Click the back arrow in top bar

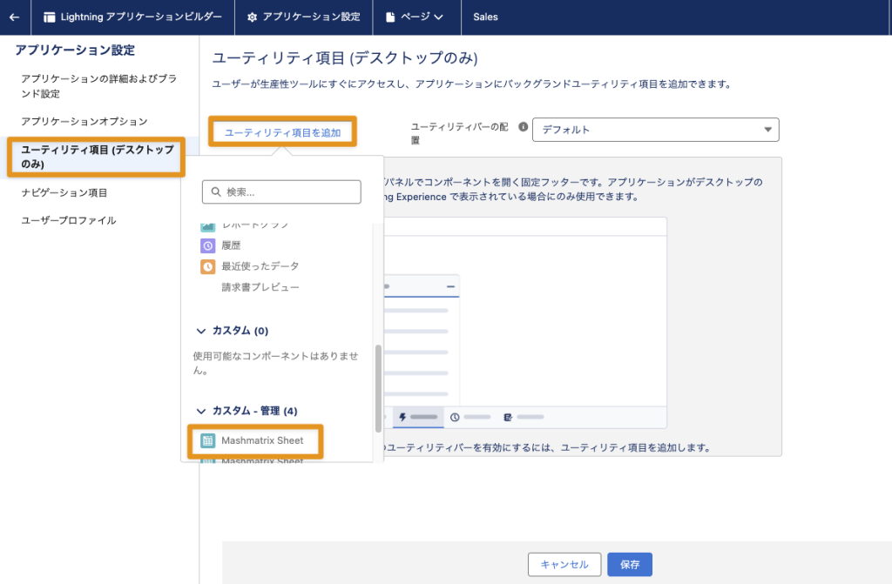click(x=14, y=17)
